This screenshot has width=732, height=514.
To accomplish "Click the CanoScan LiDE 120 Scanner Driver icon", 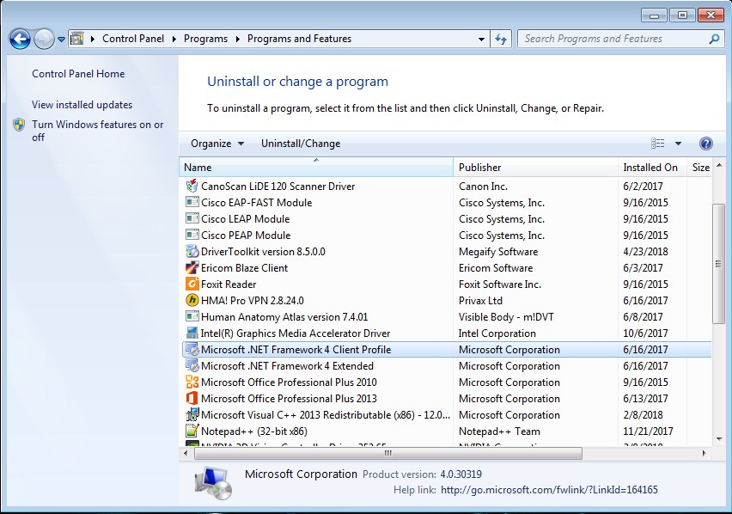I will (192, 186).
